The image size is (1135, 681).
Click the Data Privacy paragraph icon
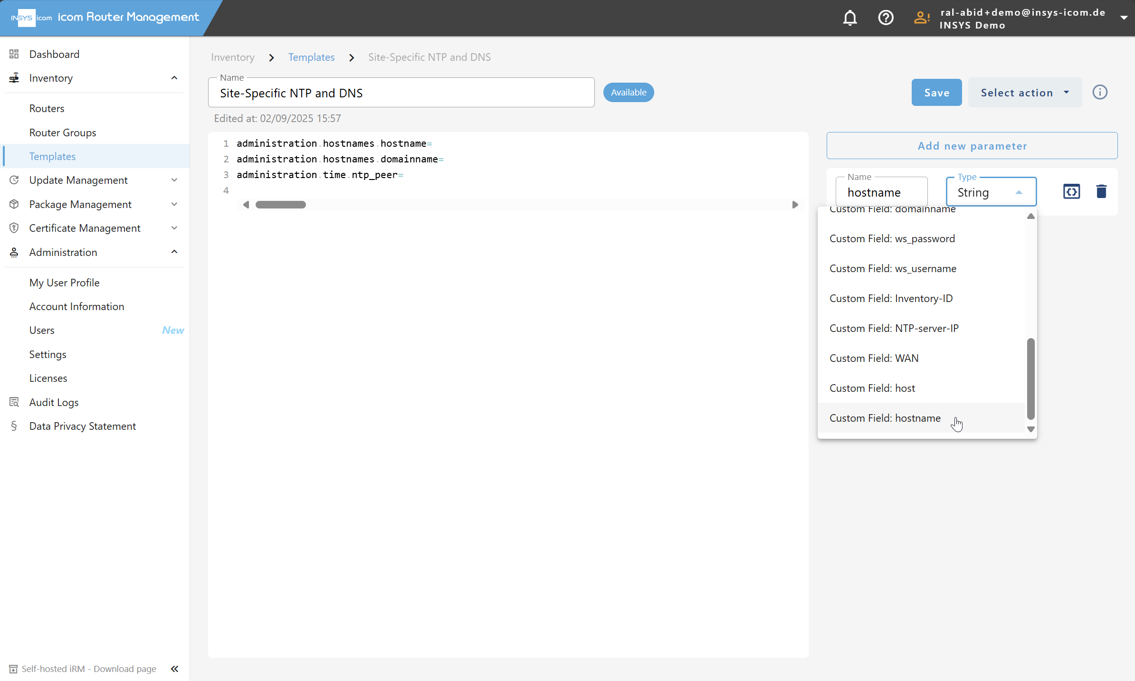click(x=14, y=426)
